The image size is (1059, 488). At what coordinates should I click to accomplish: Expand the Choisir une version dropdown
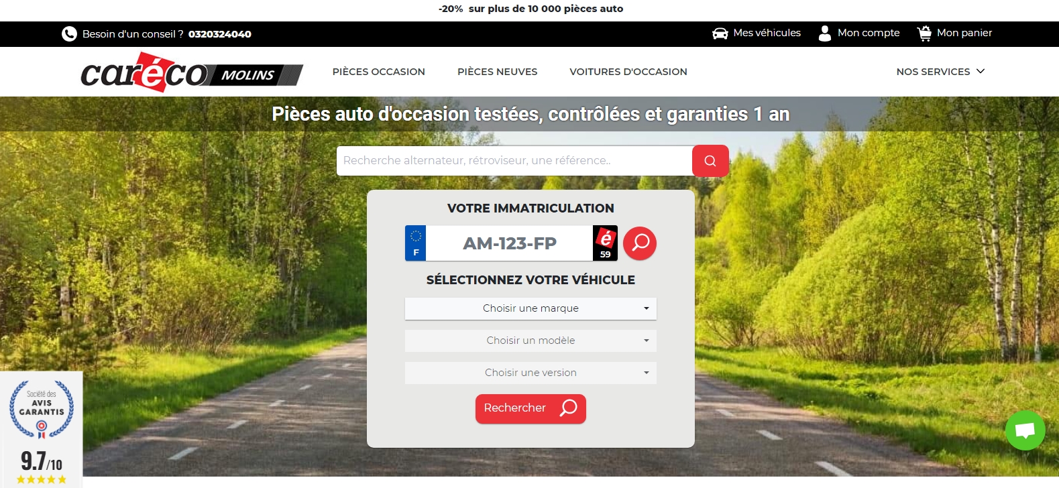(531, 373)
